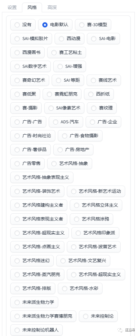Choose 艺术风格-波普艺术 style

pyautogui.click(x=94, y=247)
